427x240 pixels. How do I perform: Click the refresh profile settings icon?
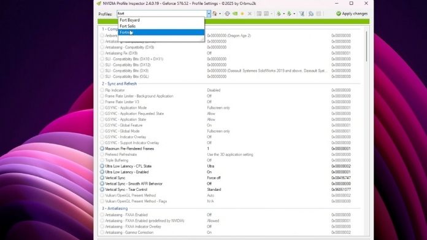[227, 14]
